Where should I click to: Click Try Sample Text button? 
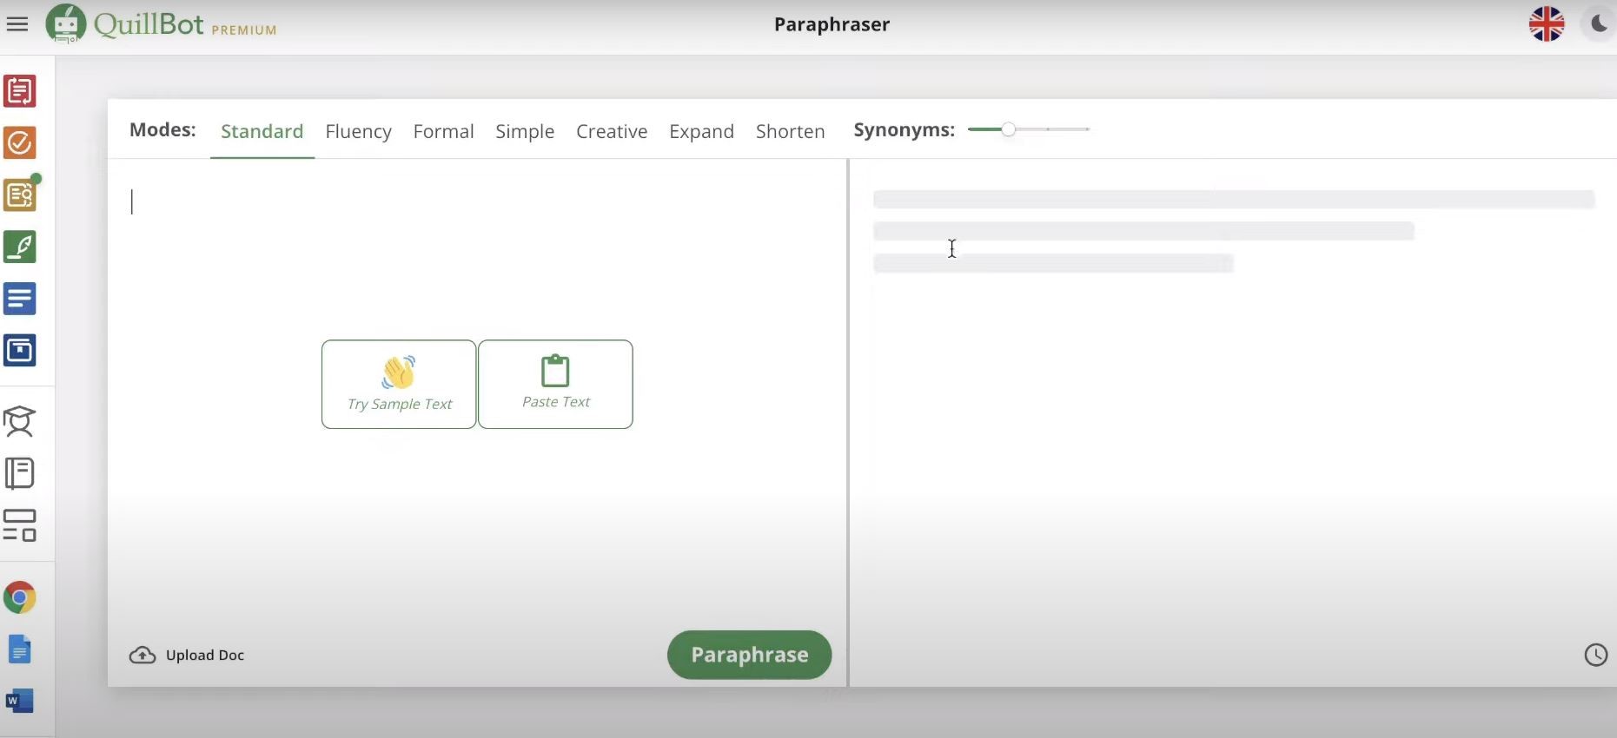coord(399,384)
